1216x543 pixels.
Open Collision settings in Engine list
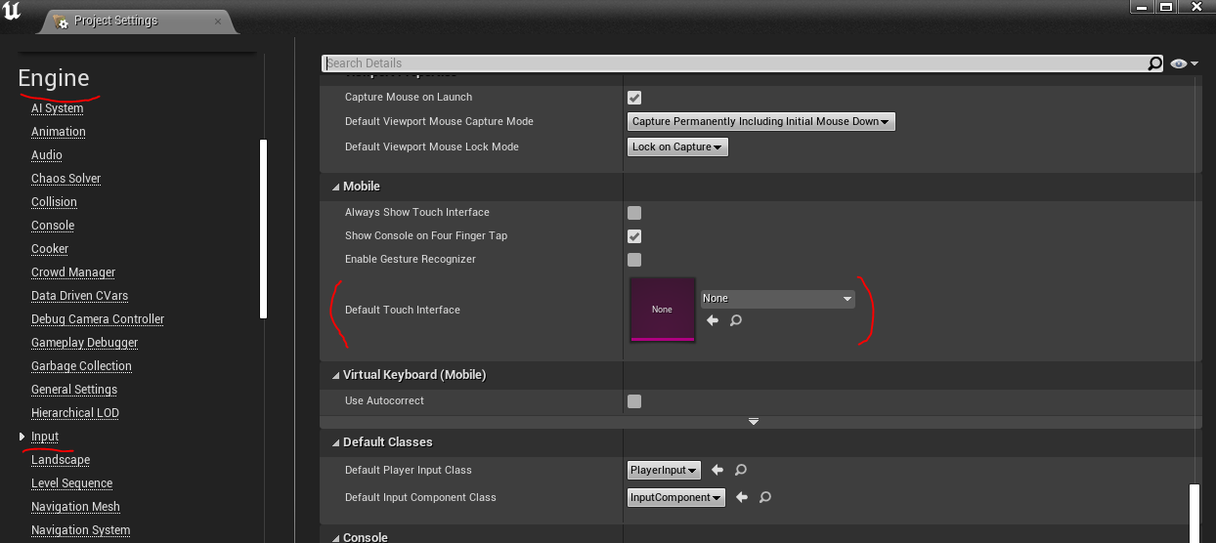54,202
